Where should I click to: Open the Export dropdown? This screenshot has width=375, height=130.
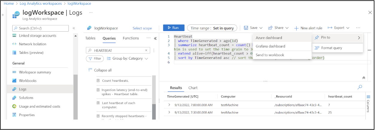(339, 28)
